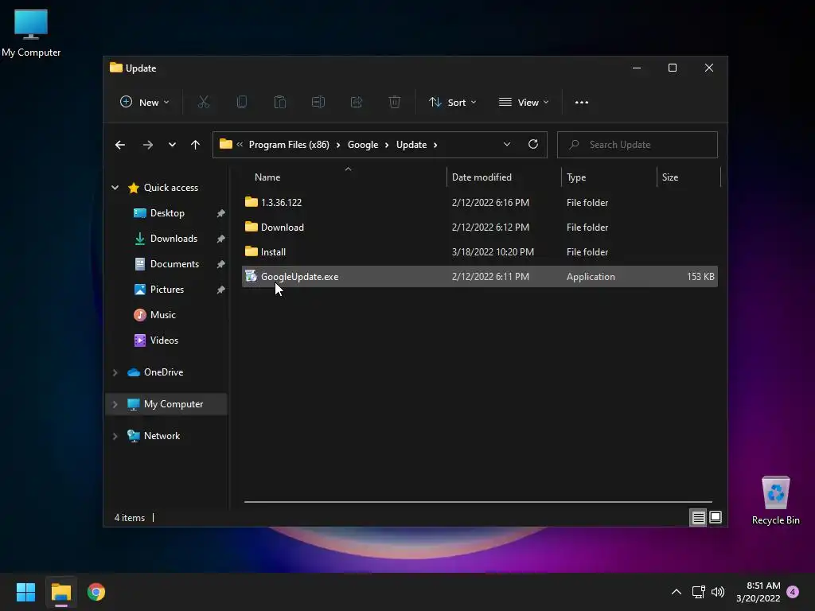The image size is (815, 611).
Task: Go back with the left arrow
Action: click(x=120, y=145)
